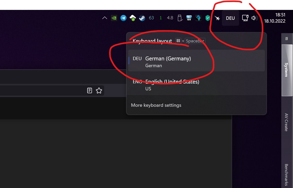293x188 pixels.
Task: Click the green antivirus shield tray icon
Action: click(x=207, y=18)
